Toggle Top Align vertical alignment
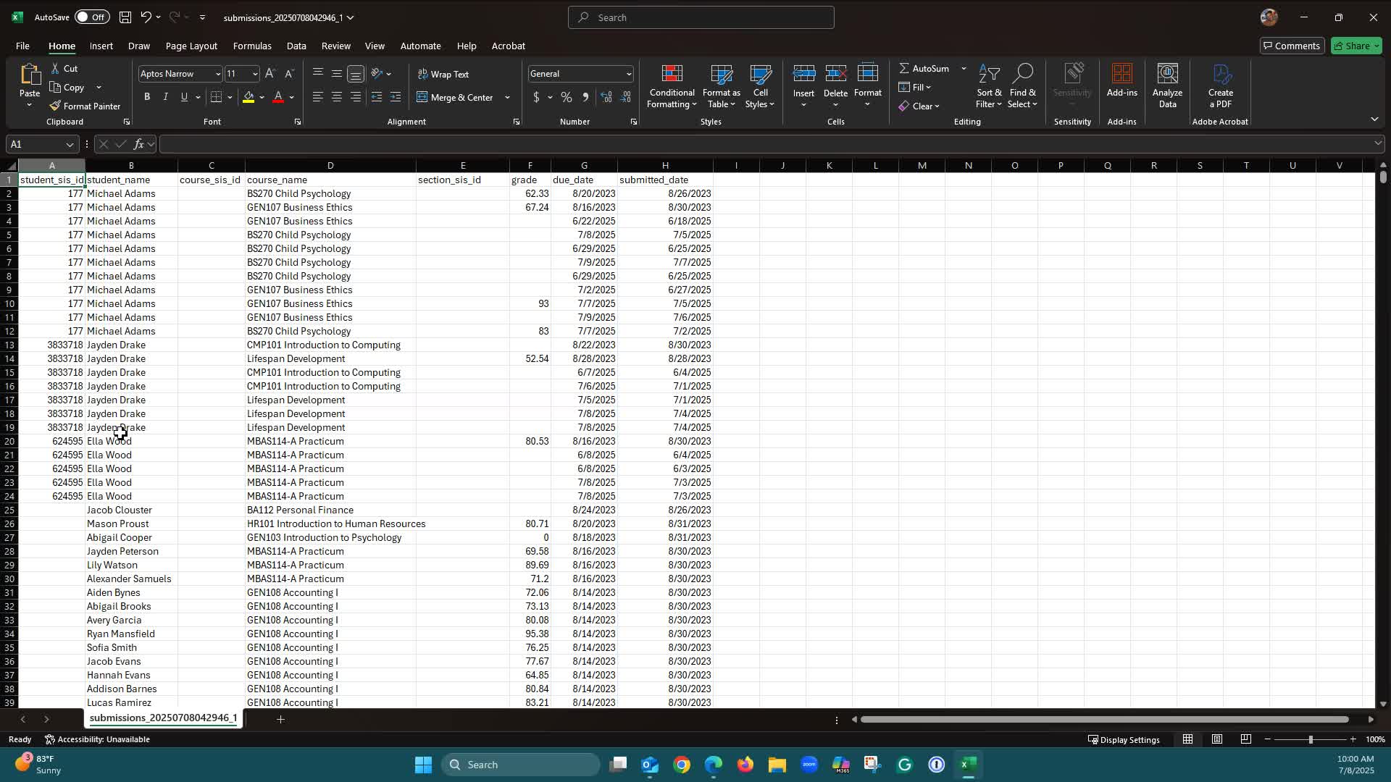The width and height of the screenshot is (1391, 782). click(x=317, y=74)
